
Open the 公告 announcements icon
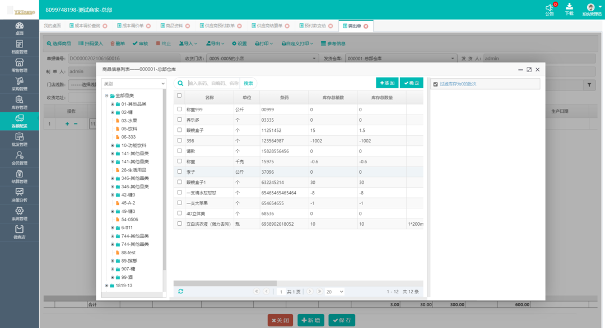(549, 9)
